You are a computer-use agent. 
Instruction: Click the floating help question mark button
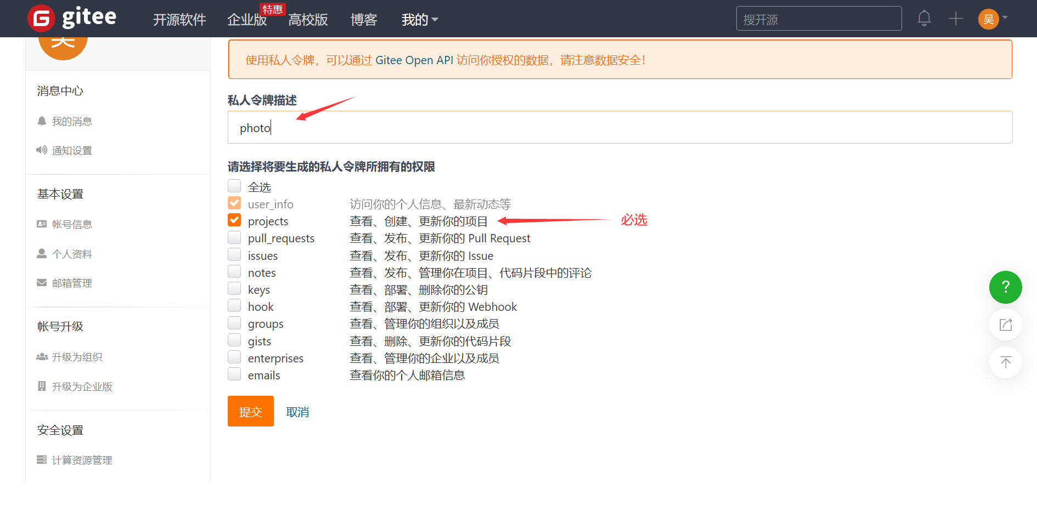point(1005,287)
